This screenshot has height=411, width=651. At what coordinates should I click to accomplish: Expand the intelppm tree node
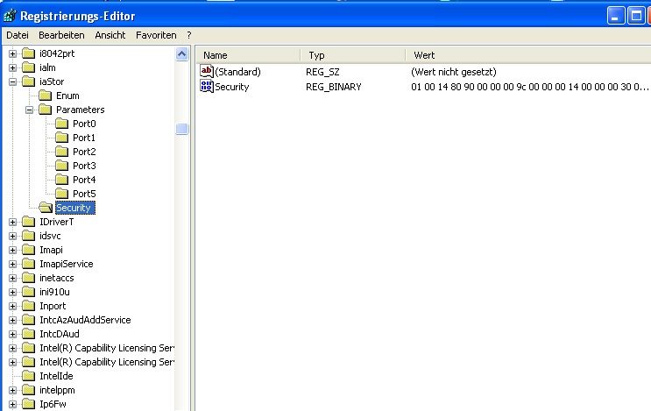tap(13, 390)
